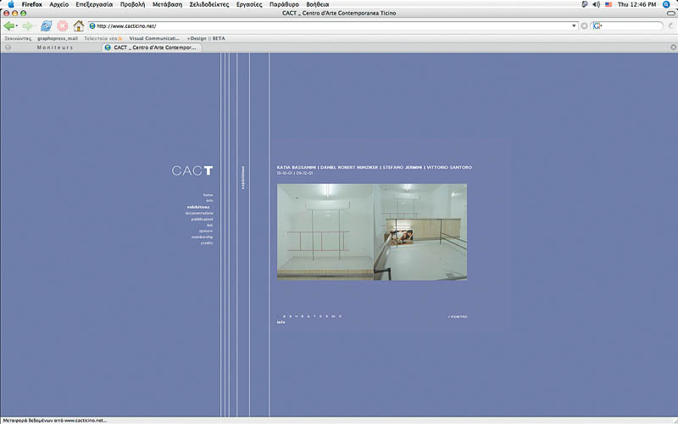Open the Apple menu
The width and height of the screenshot is (678, 424).
point(11,4)
